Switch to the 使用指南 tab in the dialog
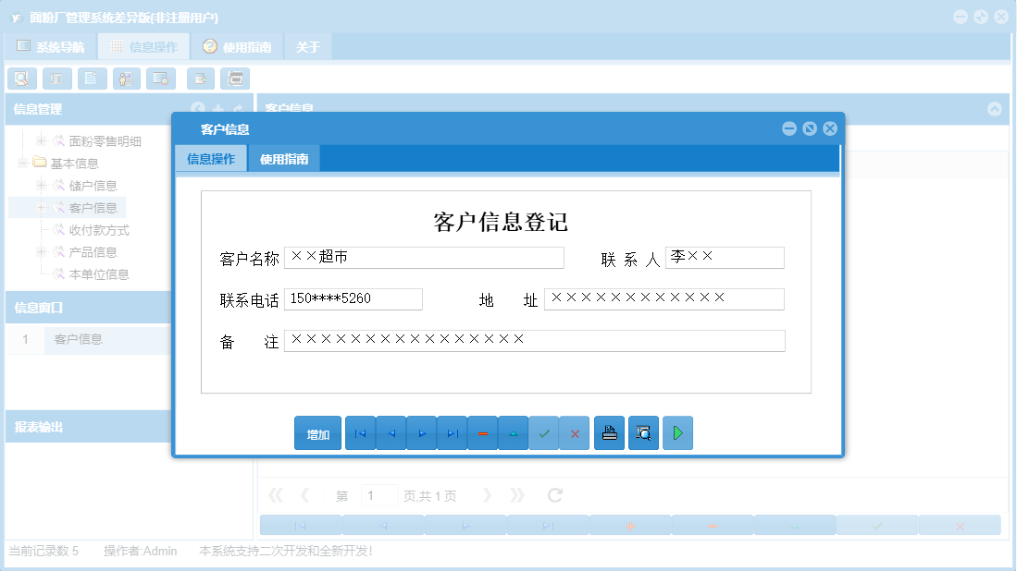 point(284,158)
